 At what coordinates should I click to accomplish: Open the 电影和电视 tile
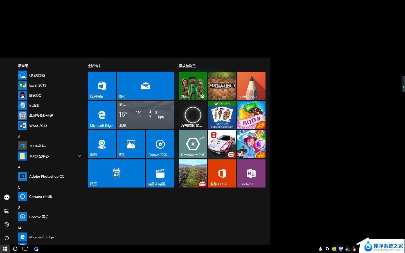(x=160, y=173)
